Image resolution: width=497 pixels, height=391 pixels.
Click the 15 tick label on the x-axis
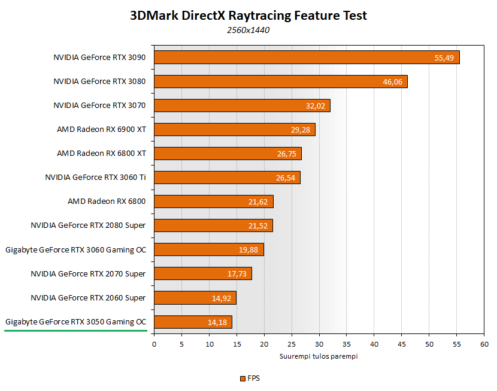(x=237, y=344)
